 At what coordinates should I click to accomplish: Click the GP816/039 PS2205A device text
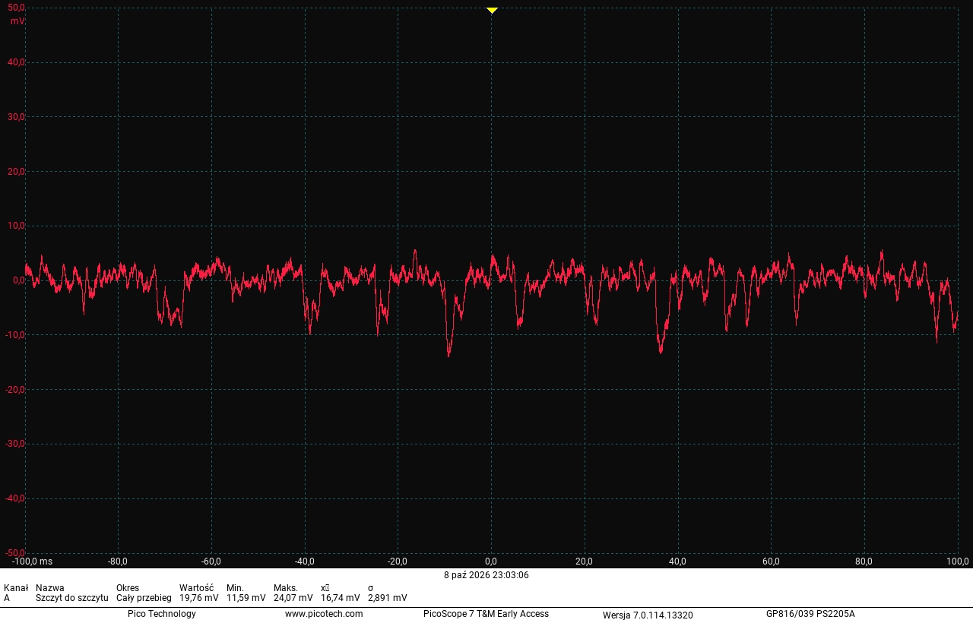click(810, 614)
